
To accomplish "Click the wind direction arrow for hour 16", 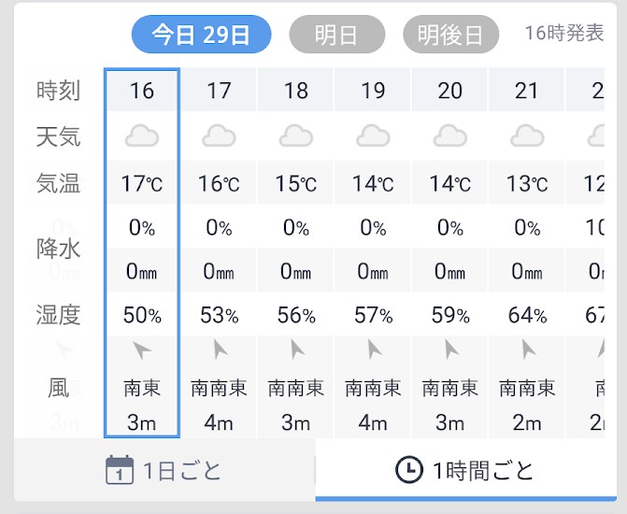I will [x=142, y=351].
